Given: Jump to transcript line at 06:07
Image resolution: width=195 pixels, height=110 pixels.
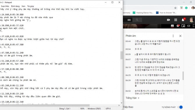Looking at the screenshot, I should click(x=153, y=61).
